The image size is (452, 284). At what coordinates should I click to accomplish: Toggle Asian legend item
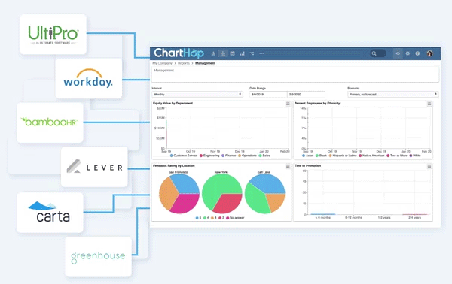click(x=307, y=156)
